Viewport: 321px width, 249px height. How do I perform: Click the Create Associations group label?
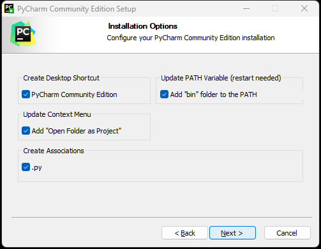[54, 151]
